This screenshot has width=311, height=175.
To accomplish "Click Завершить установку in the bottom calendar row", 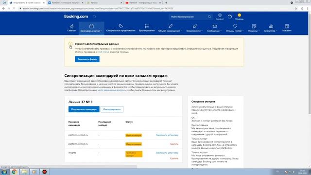I will 167,153.
